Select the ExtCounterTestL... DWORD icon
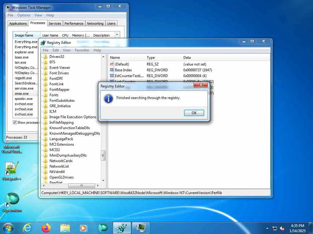Screen dimensions: 313x234 coord(112,76)
